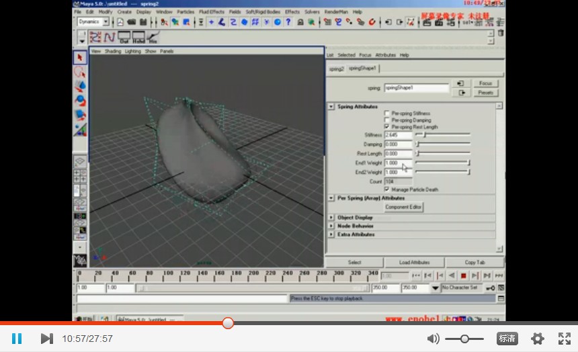The height and width of the screenshot is (352, 578).
Task: Click the Help question mark icon
Action: pos(288,22)
